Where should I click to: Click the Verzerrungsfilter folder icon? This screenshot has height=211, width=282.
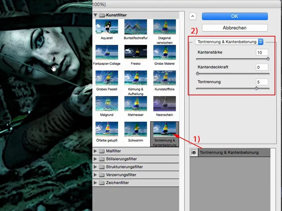pyautogui.click(x=102, y=175)
